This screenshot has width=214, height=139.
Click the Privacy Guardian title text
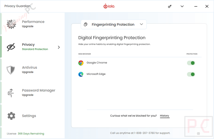(x=17, y=6)
